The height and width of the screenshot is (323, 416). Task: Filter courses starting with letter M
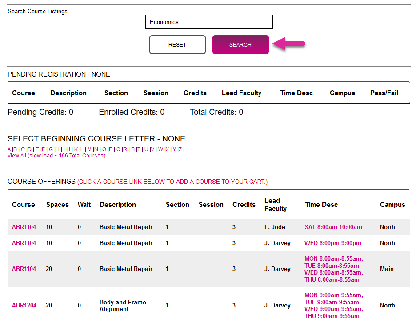89,149
